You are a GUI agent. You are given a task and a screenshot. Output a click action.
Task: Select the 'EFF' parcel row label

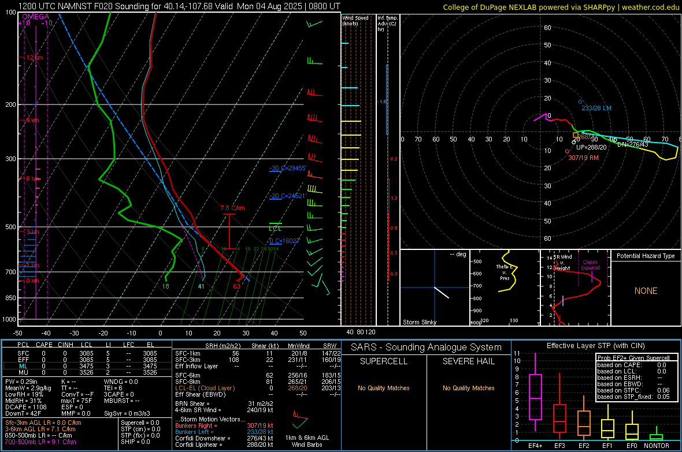(x=23, y=360)
